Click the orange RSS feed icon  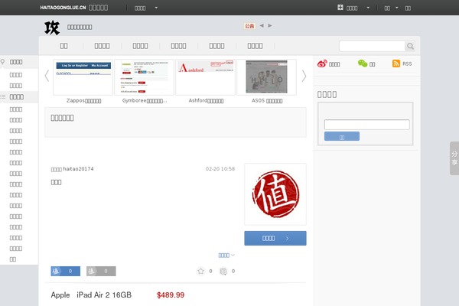[396, 63]
